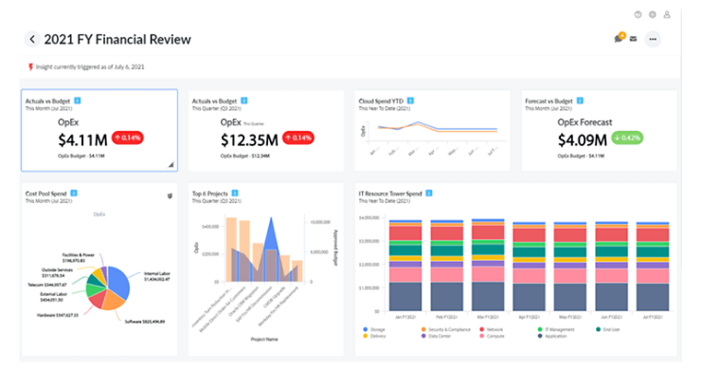Click the Jun FY2021 axis label

[611, 317]
